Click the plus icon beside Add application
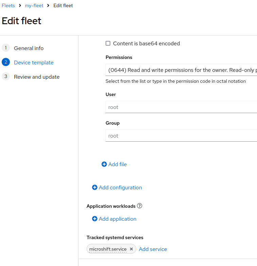Screen dimensions: 257x266 tap(95, 219)
